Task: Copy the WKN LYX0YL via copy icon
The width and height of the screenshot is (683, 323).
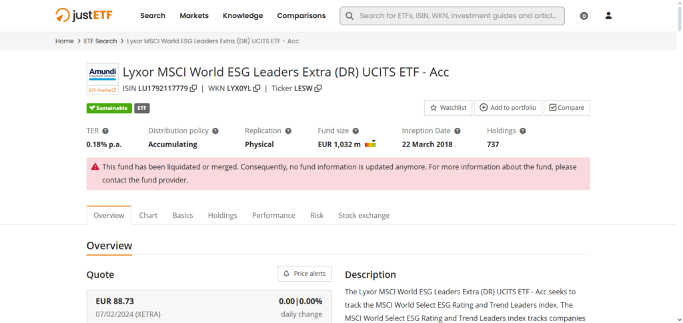Action: tap(257, 89)
